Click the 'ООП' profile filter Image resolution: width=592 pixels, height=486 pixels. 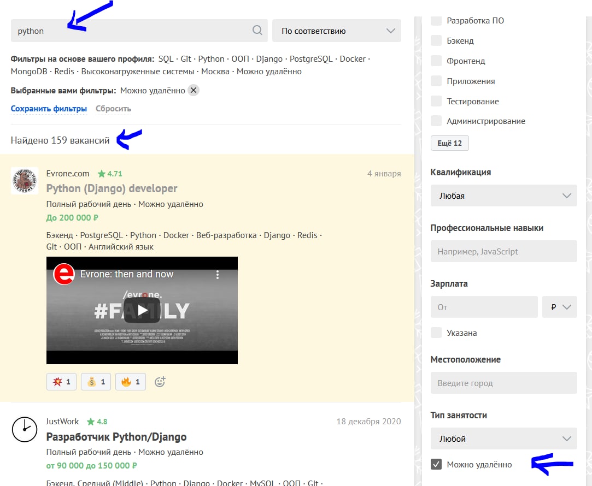(x=240, y=59)
